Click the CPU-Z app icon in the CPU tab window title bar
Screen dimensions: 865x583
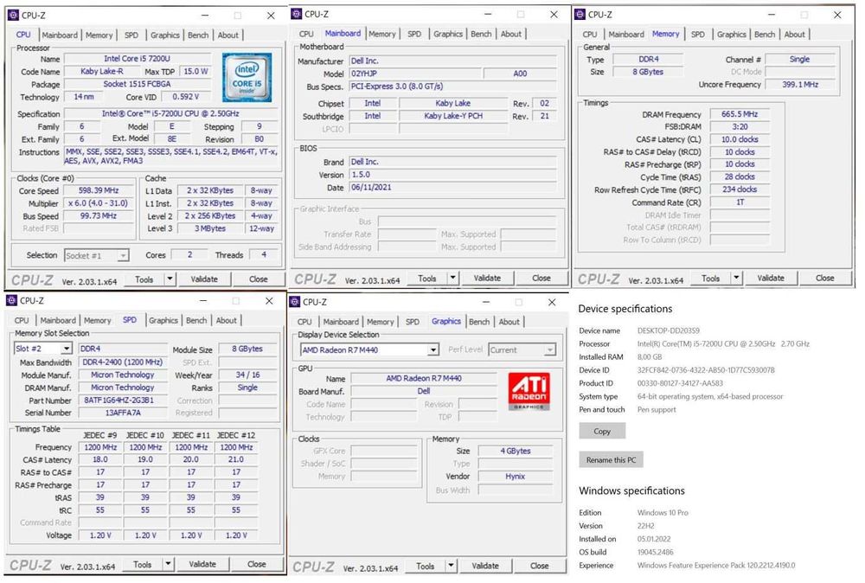13,16
